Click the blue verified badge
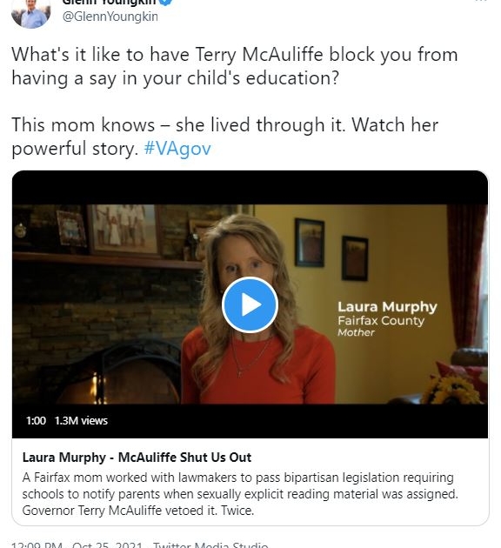Viewport: 501px width, 548px height. coord(166,3)
